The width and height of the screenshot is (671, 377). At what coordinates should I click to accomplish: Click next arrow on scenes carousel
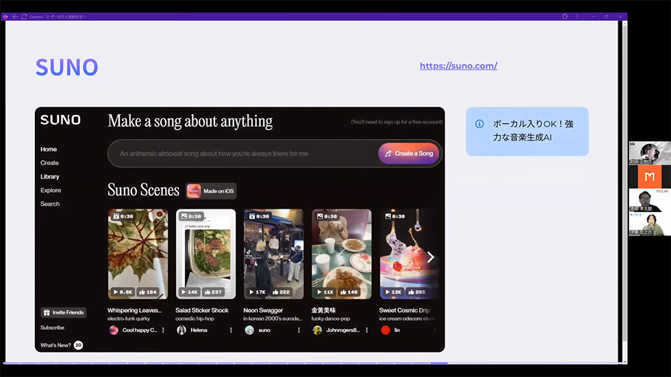coord(431,257)
